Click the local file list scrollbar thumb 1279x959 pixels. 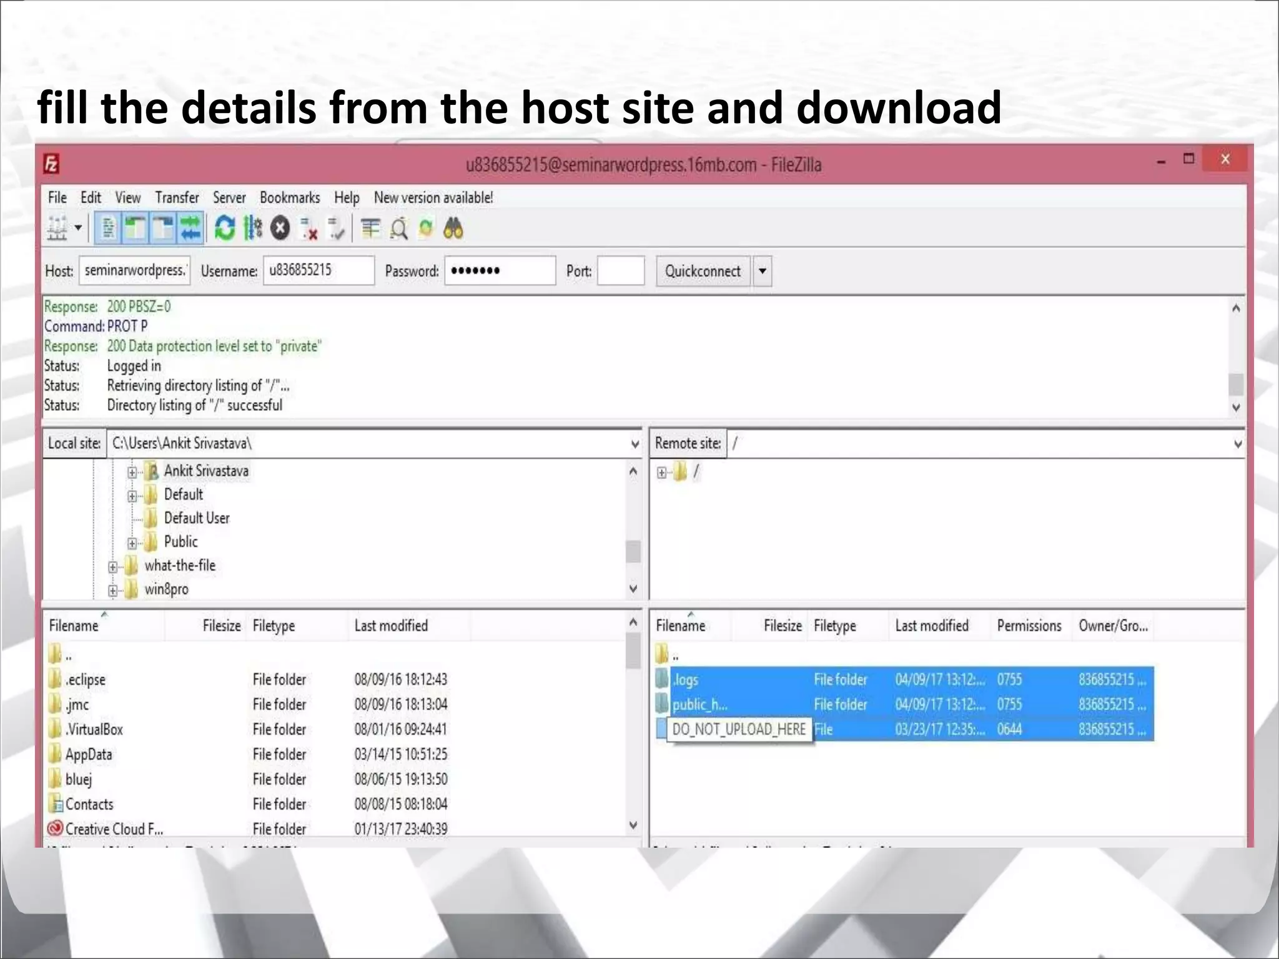click(633, 651)
